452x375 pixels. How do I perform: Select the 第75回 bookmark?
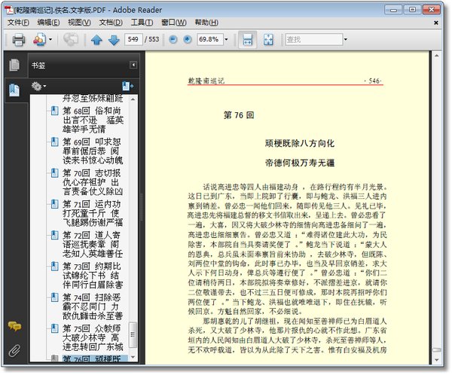[x=93, y=337]
